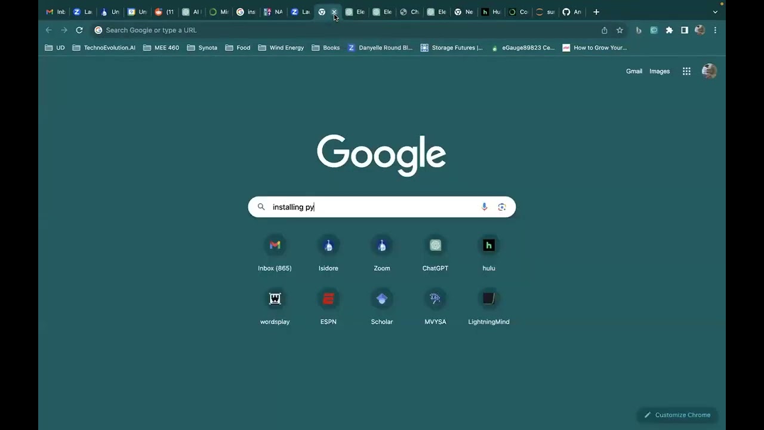Open the wordsplay shortcut
Image resolution: width=764 pixels, height=430 pixels.
coord(275,308)
